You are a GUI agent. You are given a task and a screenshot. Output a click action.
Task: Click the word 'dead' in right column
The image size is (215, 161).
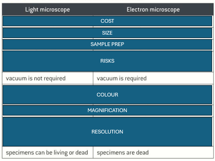[x=142, y=153]
